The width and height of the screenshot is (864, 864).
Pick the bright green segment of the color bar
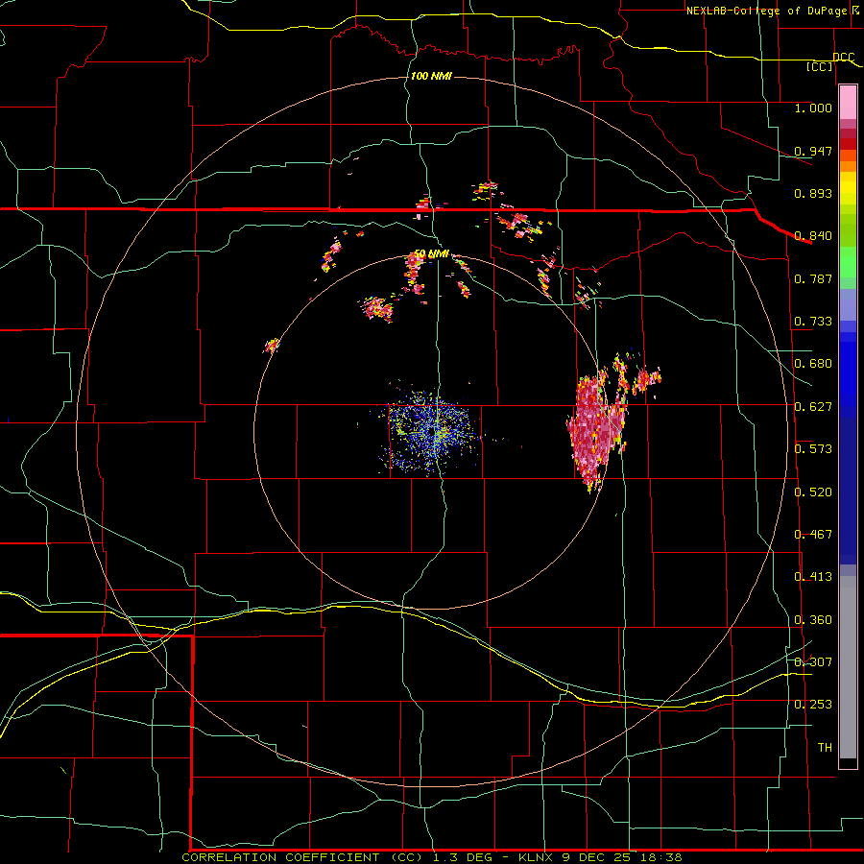pos(848,262)
